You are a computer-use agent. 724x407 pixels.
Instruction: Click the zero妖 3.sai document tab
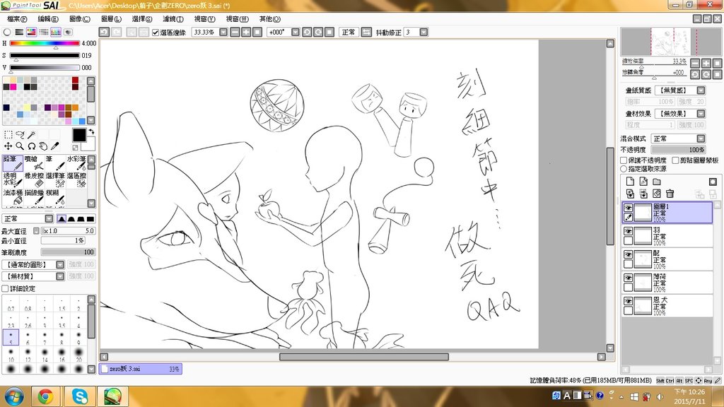coord(141,369)
